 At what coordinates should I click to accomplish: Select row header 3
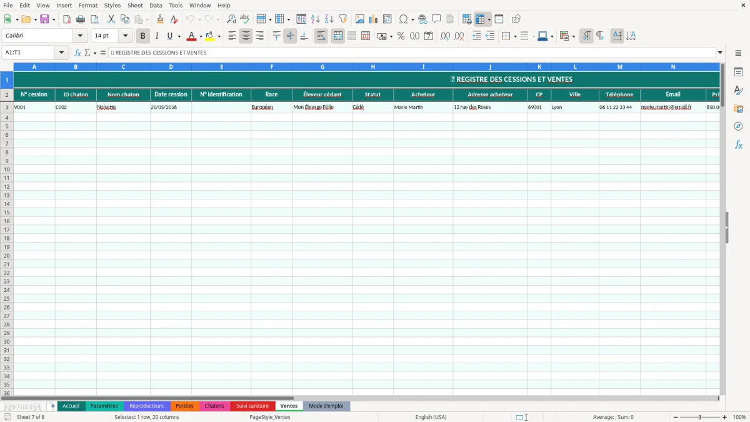(x=7, y=107)
